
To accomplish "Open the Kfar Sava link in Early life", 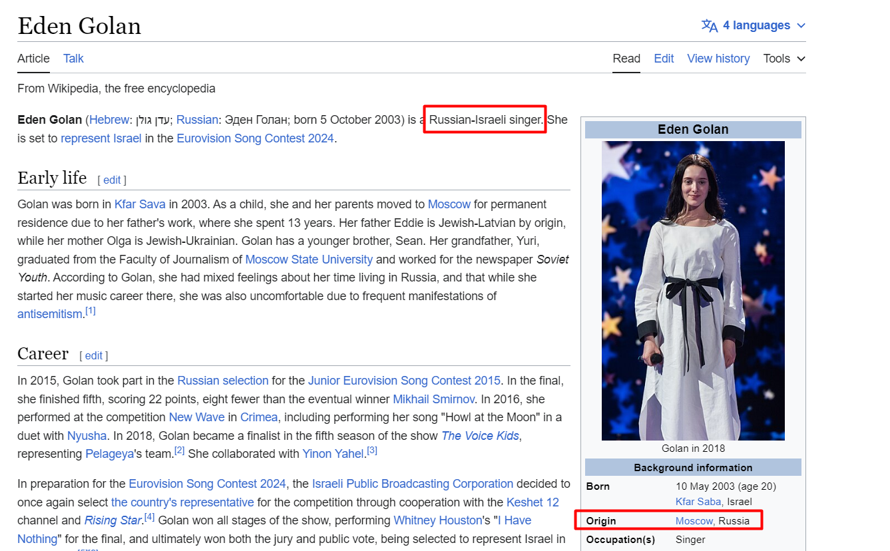I will click(x=140, y=204).
